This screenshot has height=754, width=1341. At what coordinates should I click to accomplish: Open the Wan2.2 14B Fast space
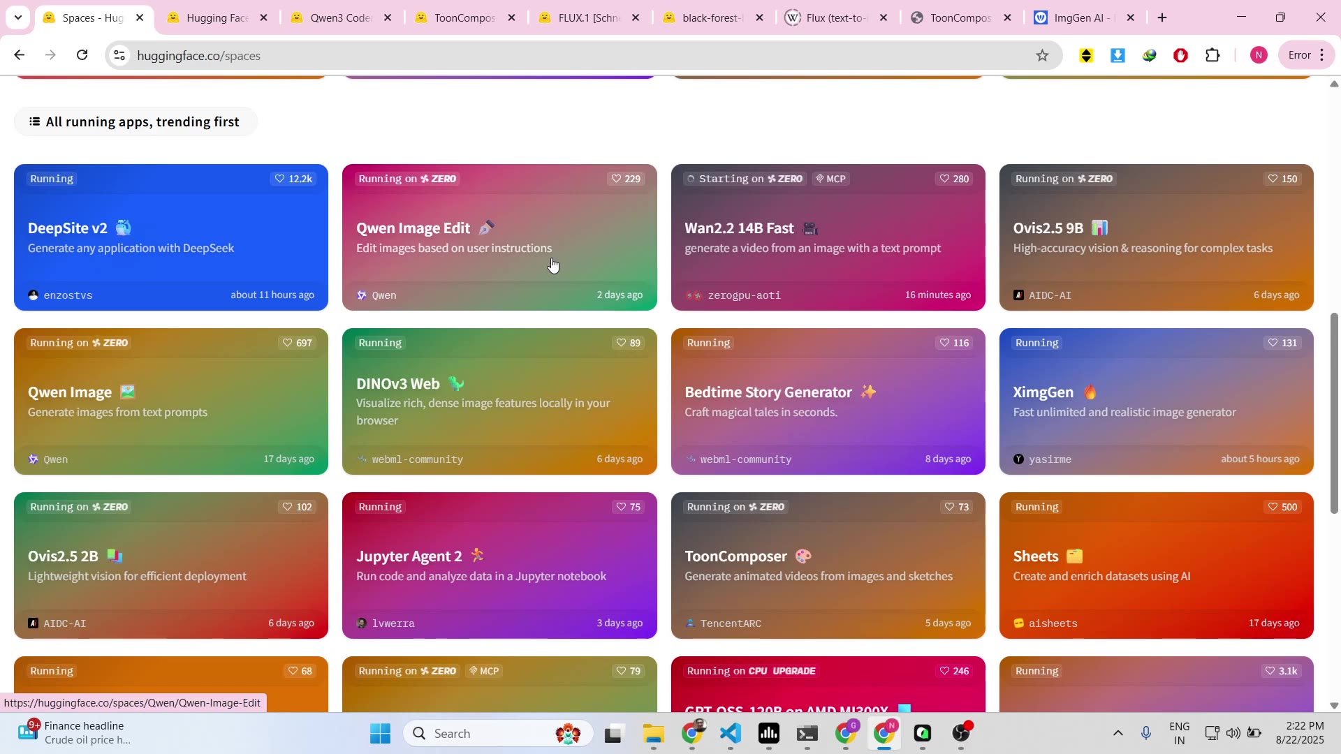click(x=828, y=237)
